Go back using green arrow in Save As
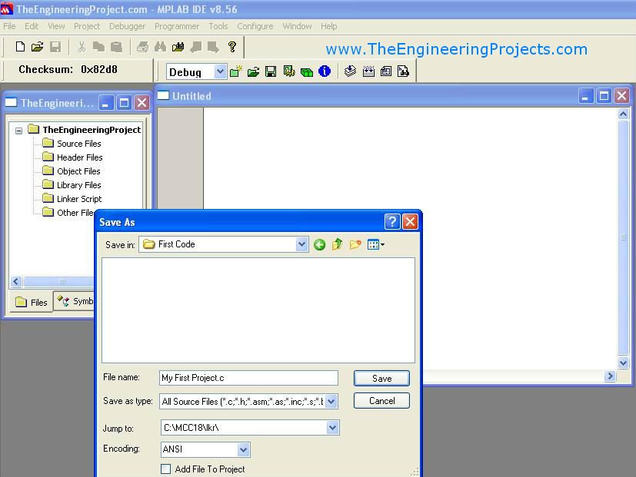 coord(320,244)
